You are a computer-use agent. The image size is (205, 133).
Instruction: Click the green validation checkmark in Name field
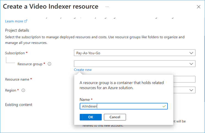point(164,106)
